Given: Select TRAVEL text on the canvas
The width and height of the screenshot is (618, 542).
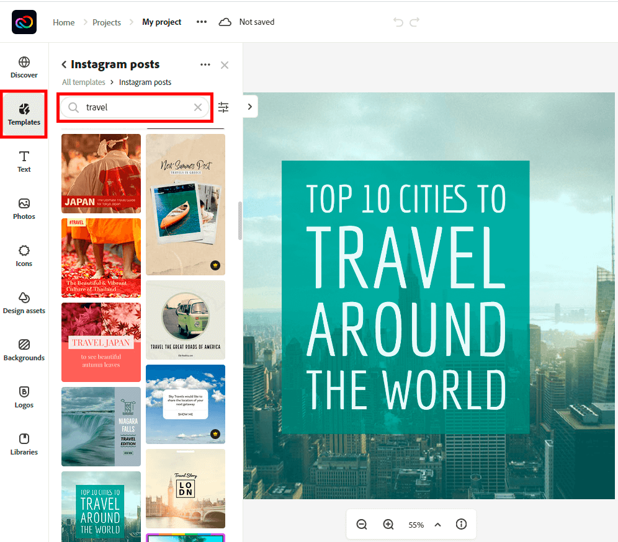Looking at the screenshot, I should 406,258.
